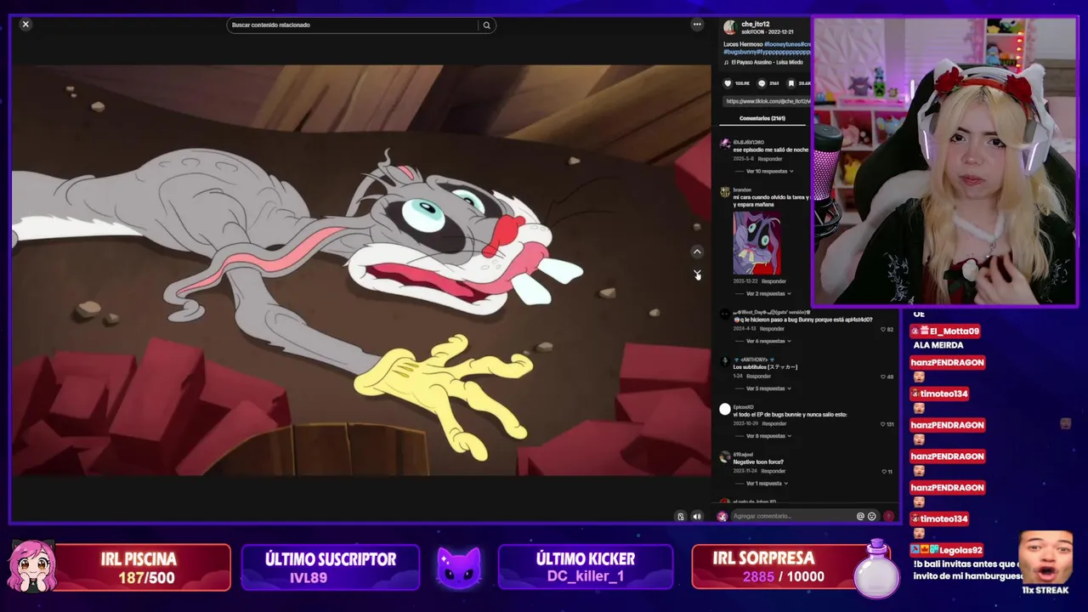Click the cartoon video frame
Screen dimensions: 1088x612
(361, 270)
